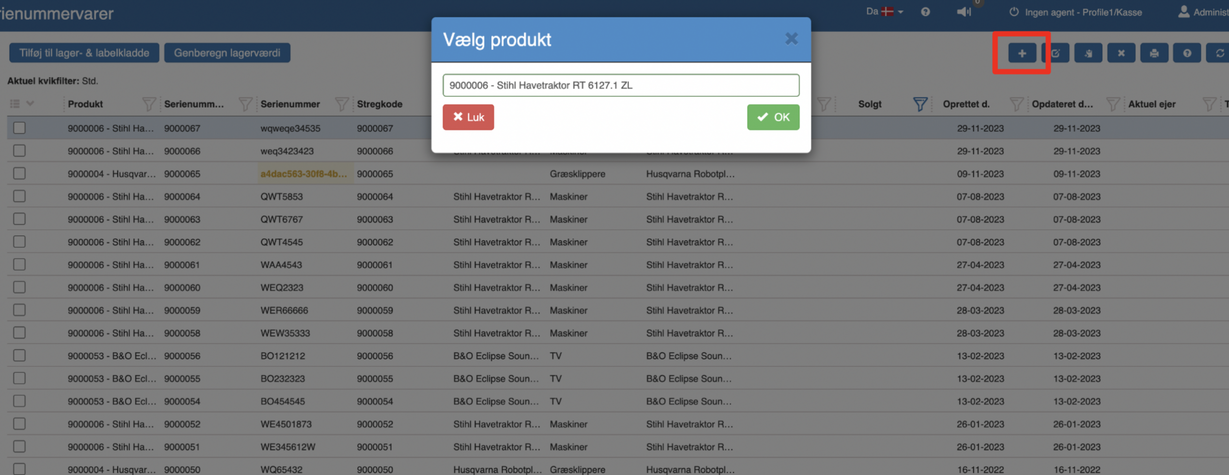Image resolution: width=1229 pixels, height=475 pixels.
Task: Click the delete X toolbar button
Action: (1121, 53)
